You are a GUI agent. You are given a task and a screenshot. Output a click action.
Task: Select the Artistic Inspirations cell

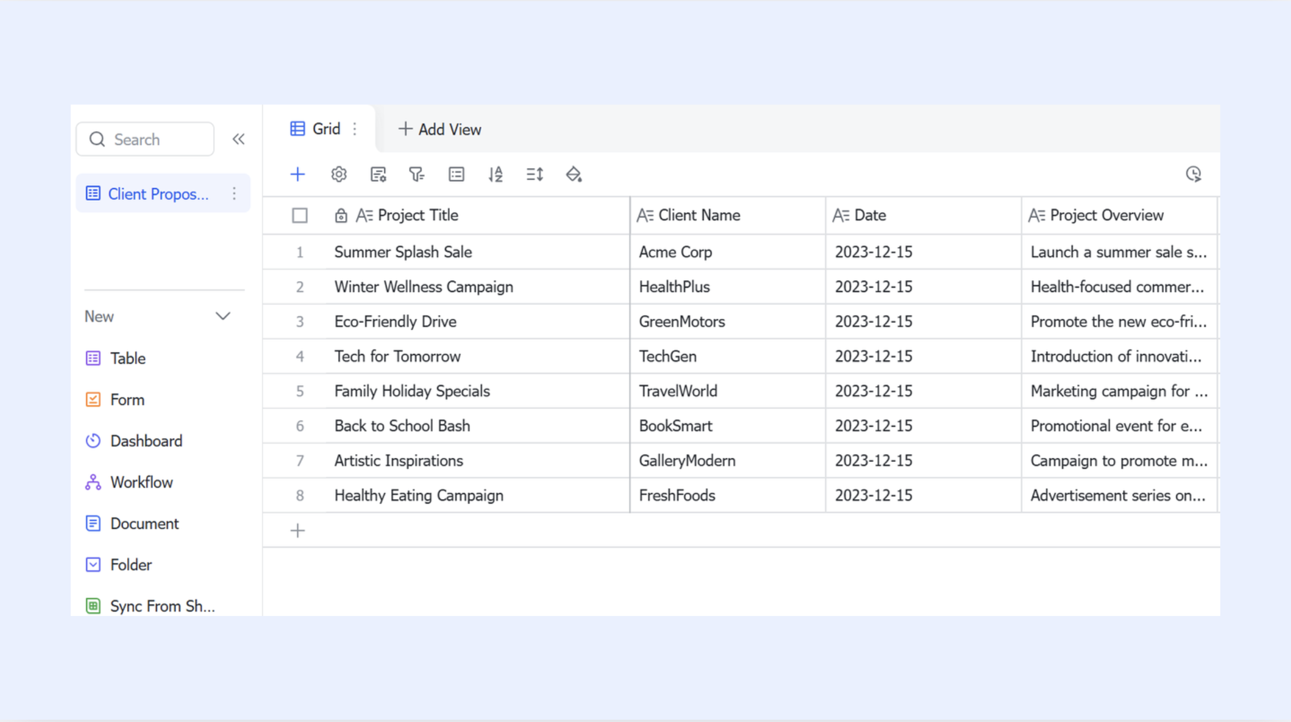click(478, 461)
